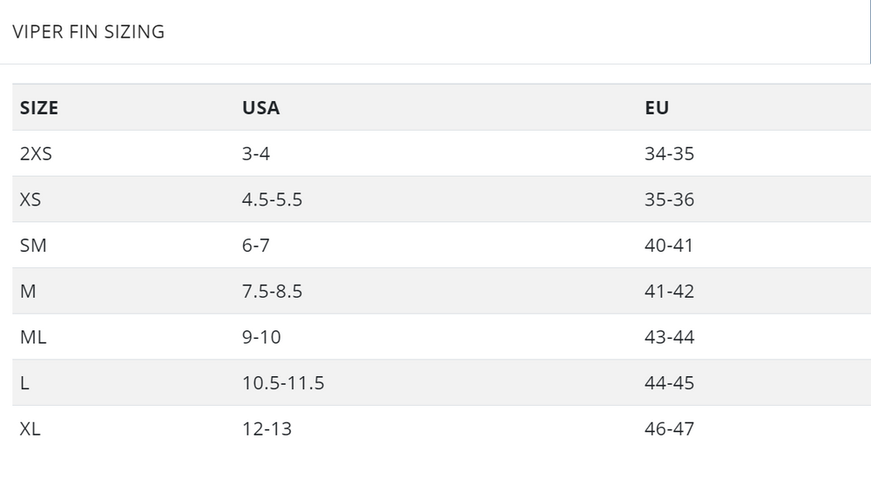
Task: Click the USA column header
Action: click(260, 108)
